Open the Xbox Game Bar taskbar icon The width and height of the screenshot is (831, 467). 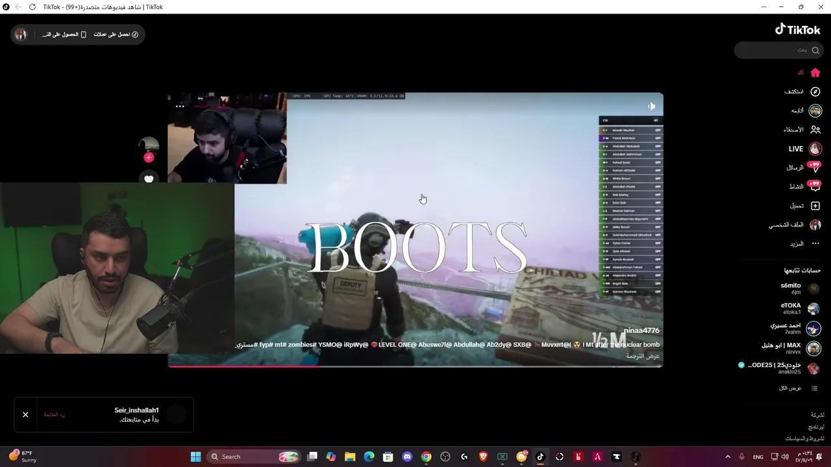(502, 457)
